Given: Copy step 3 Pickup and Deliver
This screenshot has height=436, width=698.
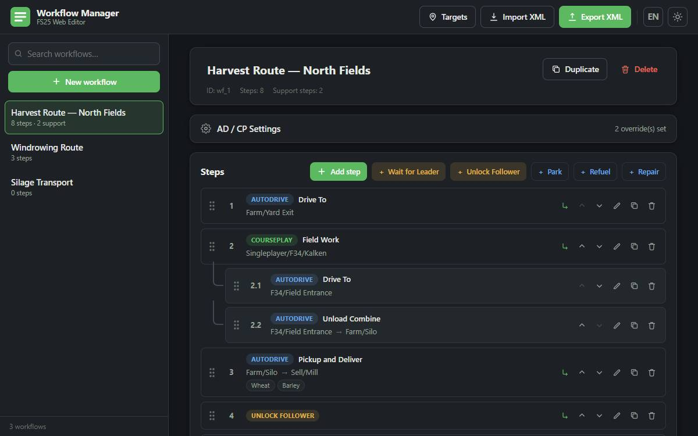Looking at the screenshot, I should tap(634, 373).
